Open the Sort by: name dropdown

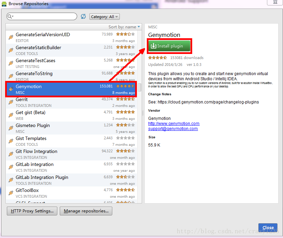[x=124, y=27]
